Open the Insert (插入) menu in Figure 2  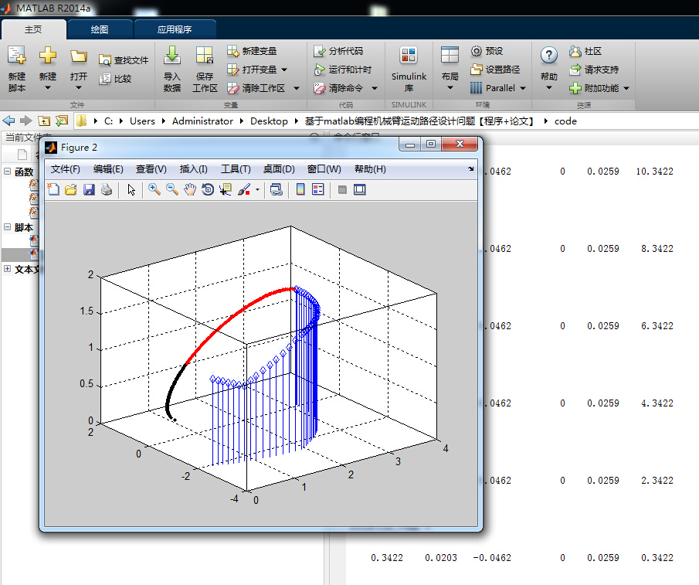[x=193, y=169]
